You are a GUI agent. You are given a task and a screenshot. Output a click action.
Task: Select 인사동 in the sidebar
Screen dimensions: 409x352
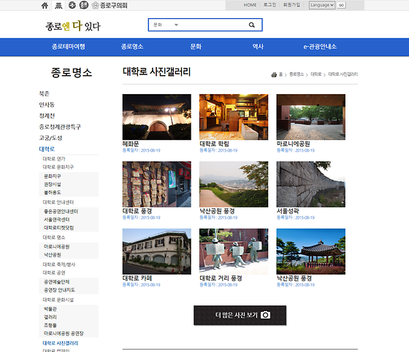click(x=47, y=105)
